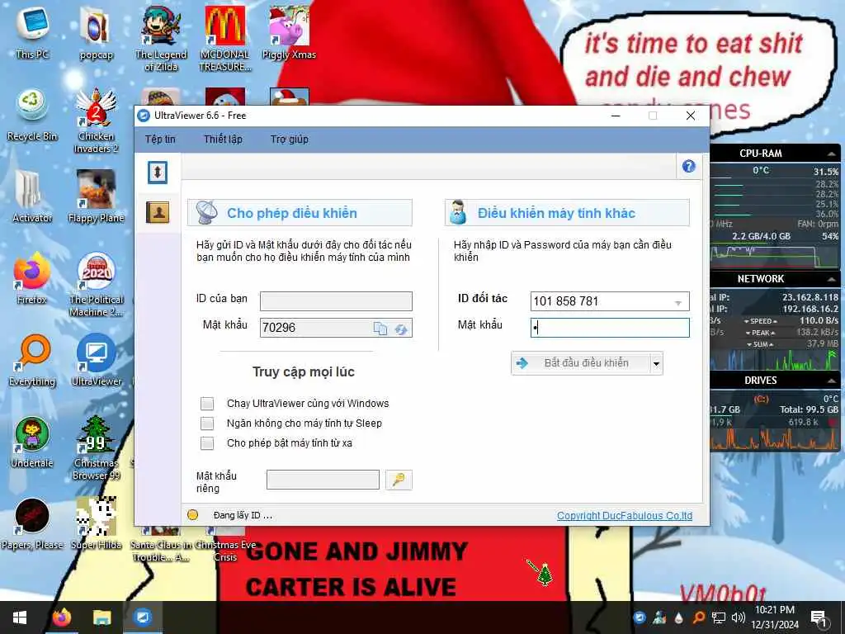The width and height of the screenshot is (845, 634).
Task: Collapse the CPU-RAM widget section
Action: click(832, 154)
